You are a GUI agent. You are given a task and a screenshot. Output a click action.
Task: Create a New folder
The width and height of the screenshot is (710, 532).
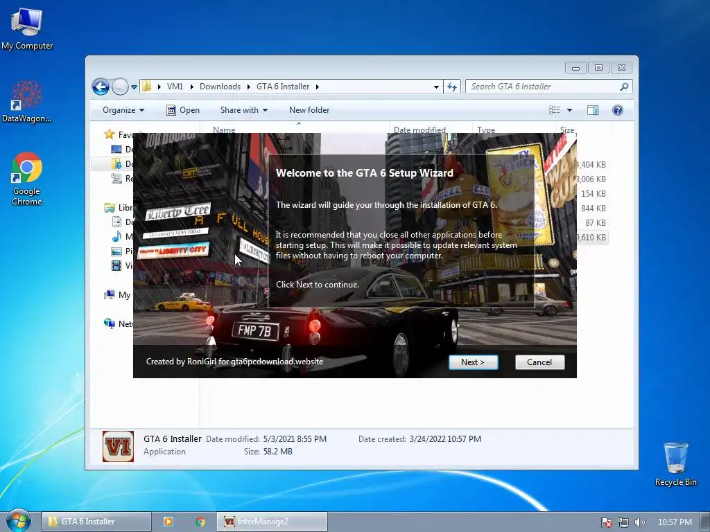click(309, 110)
